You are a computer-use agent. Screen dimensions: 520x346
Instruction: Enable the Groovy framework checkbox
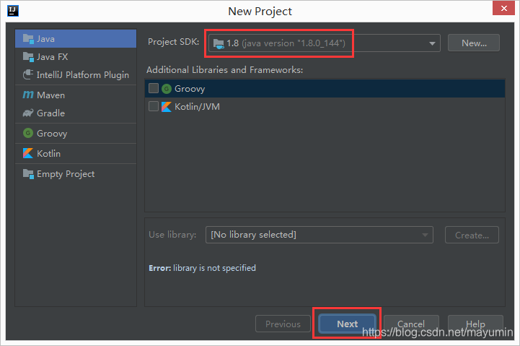pos(153,88)
